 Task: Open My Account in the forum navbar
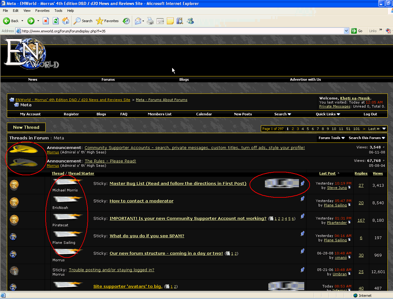pos(30,114)
